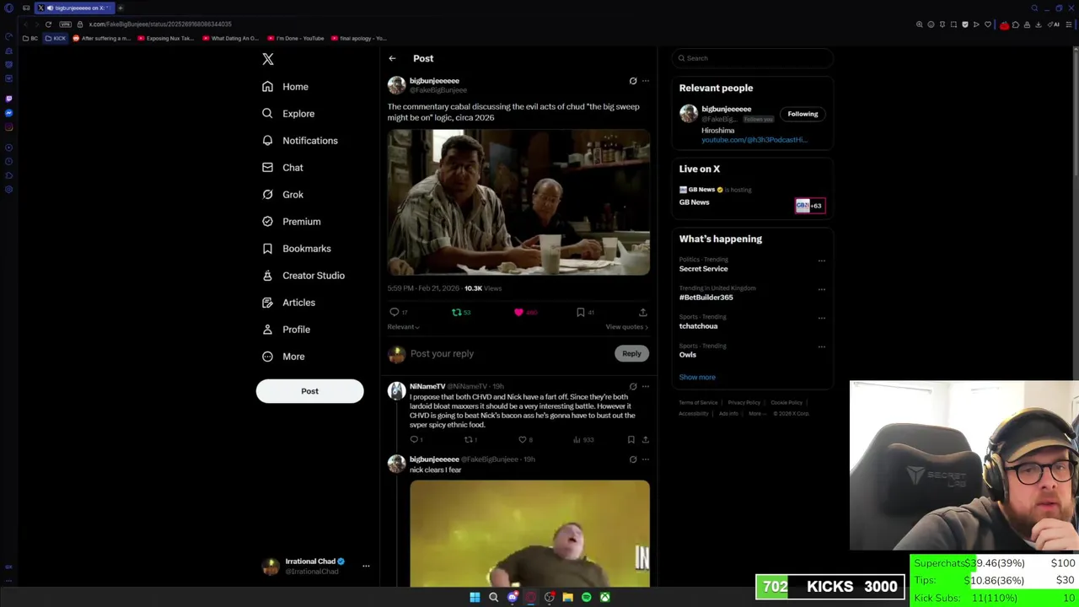Open Articles in sidebar

(x=288, y=303)
